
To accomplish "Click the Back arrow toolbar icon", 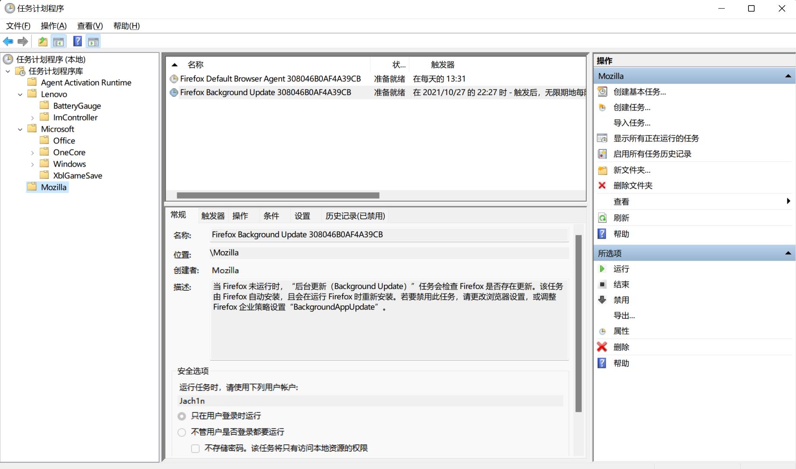I will click(x=8, y=41).
